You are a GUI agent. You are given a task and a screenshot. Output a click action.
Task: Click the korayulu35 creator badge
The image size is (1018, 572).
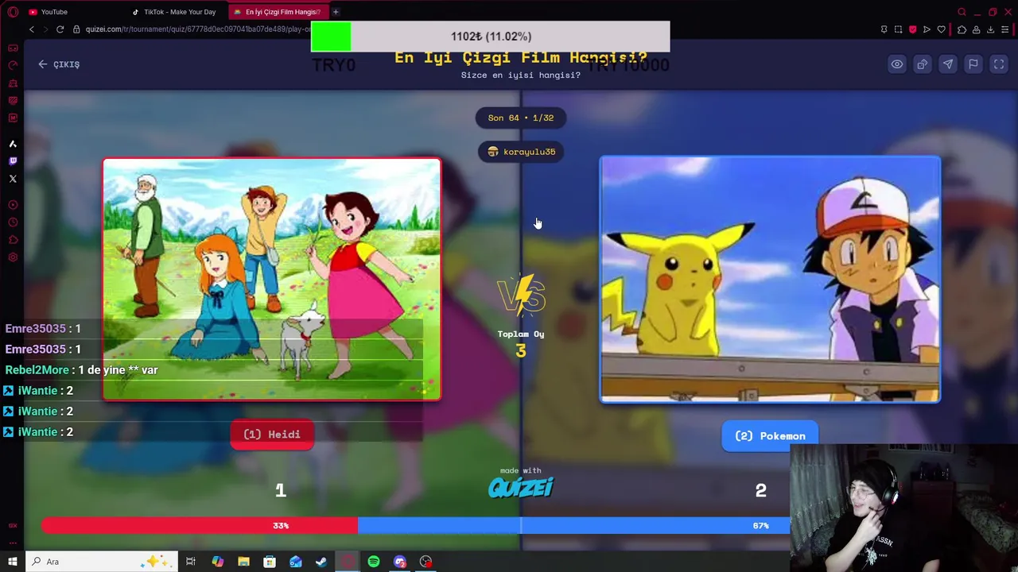coord(521,152)
